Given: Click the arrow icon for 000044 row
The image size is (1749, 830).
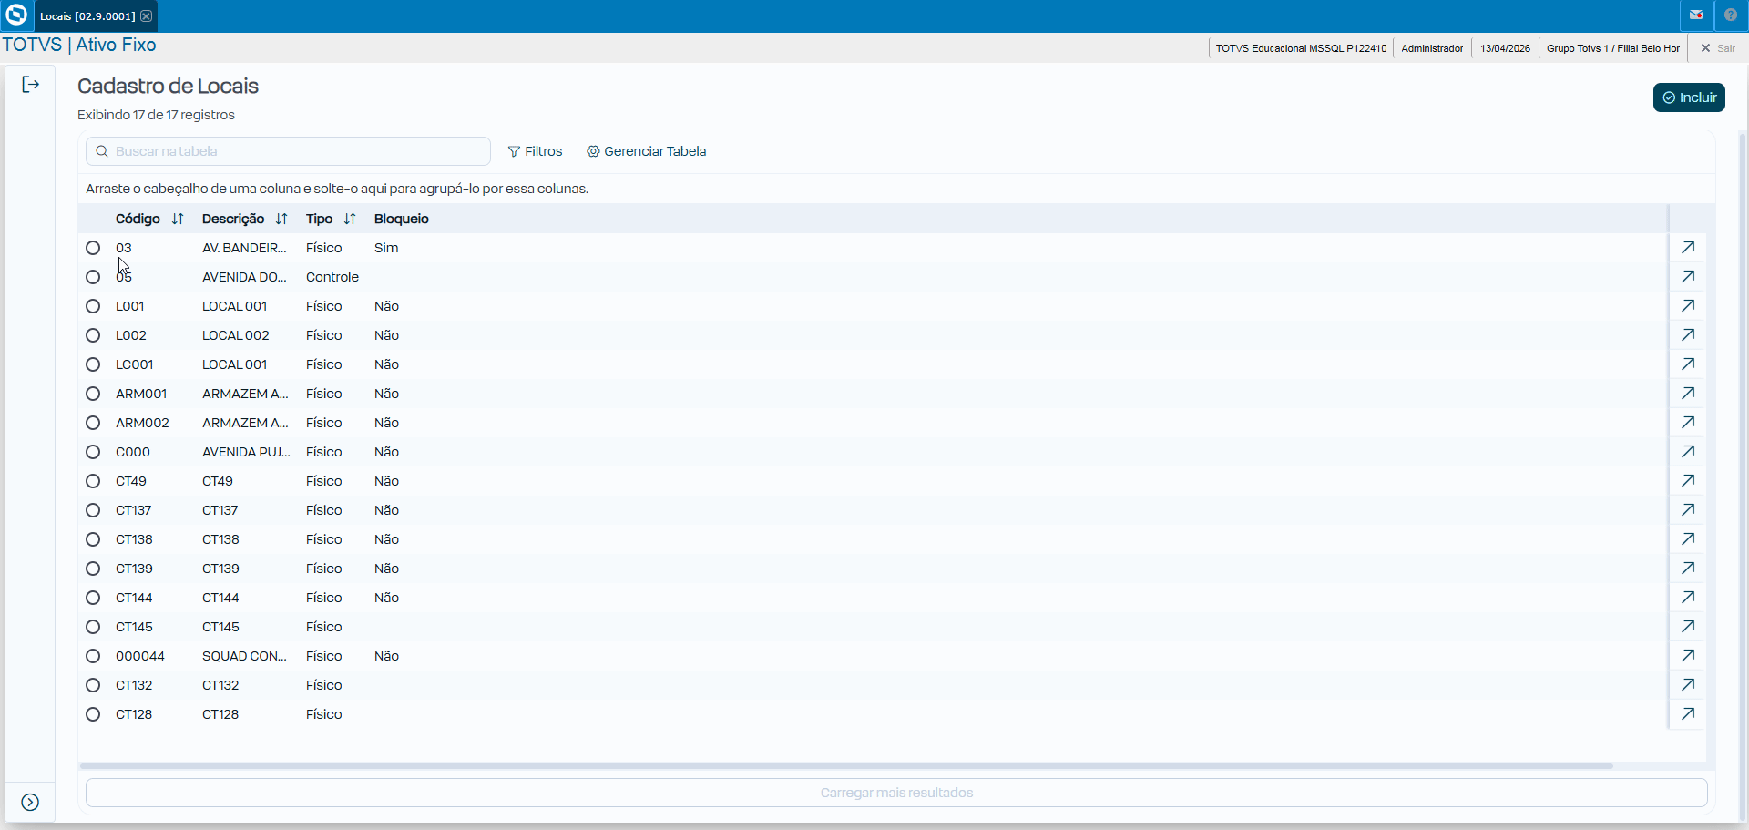Looking at the screenshot, I should tap(1688, 656).
